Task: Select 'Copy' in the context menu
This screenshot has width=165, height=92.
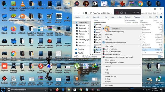Action: click(107, 73)
